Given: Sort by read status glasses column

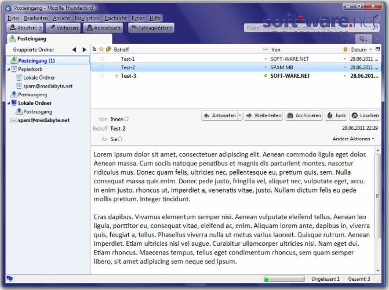Looking at the screenshot, I should [x=266, y=49].
